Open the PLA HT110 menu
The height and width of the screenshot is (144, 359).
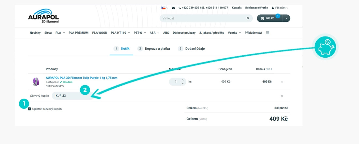tap(120, 33)
